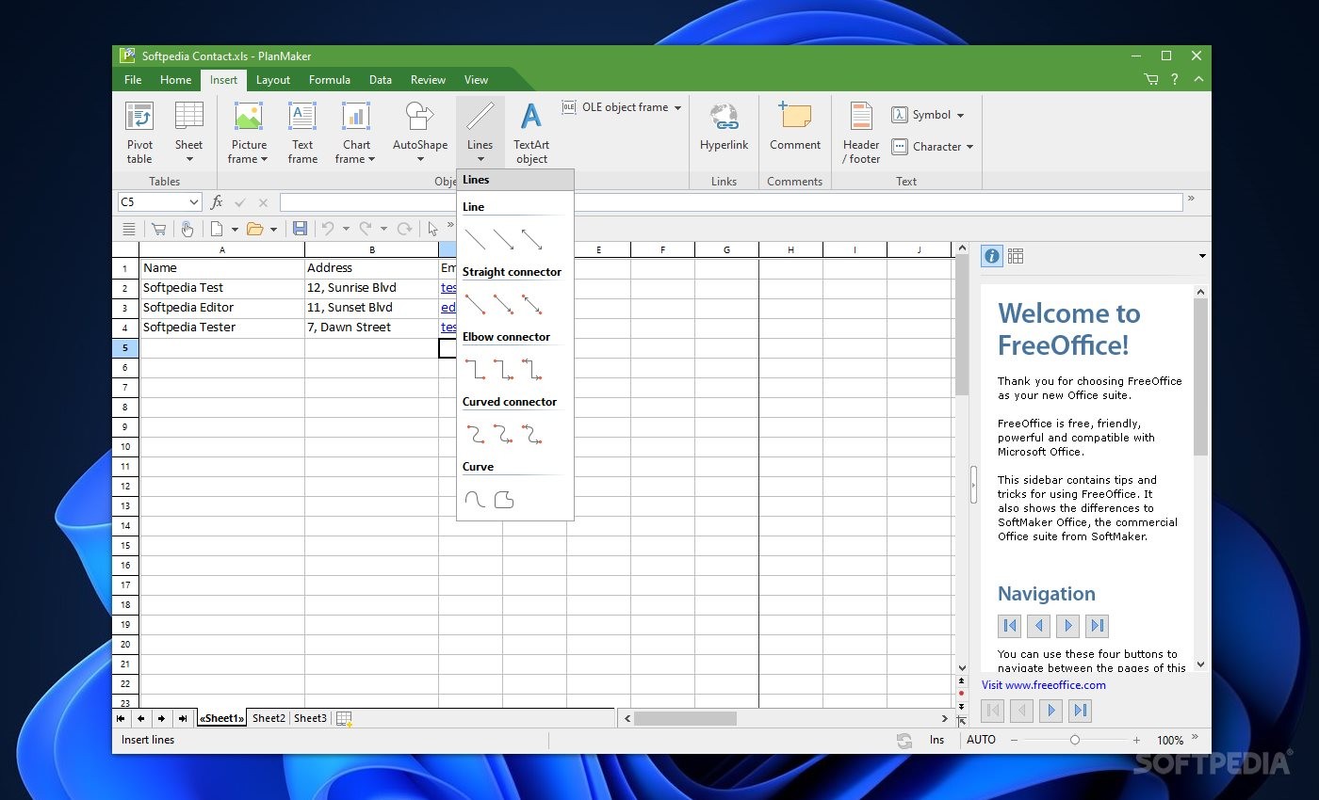
Task: Add a Comment from the ribbon
Action: click(794, 126)
